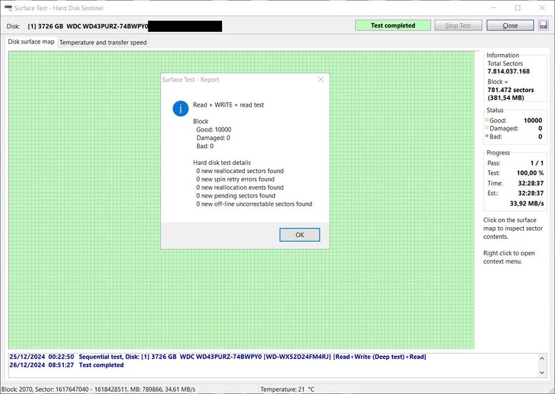Click the red Bad color swatch

[x=487, y=136]
